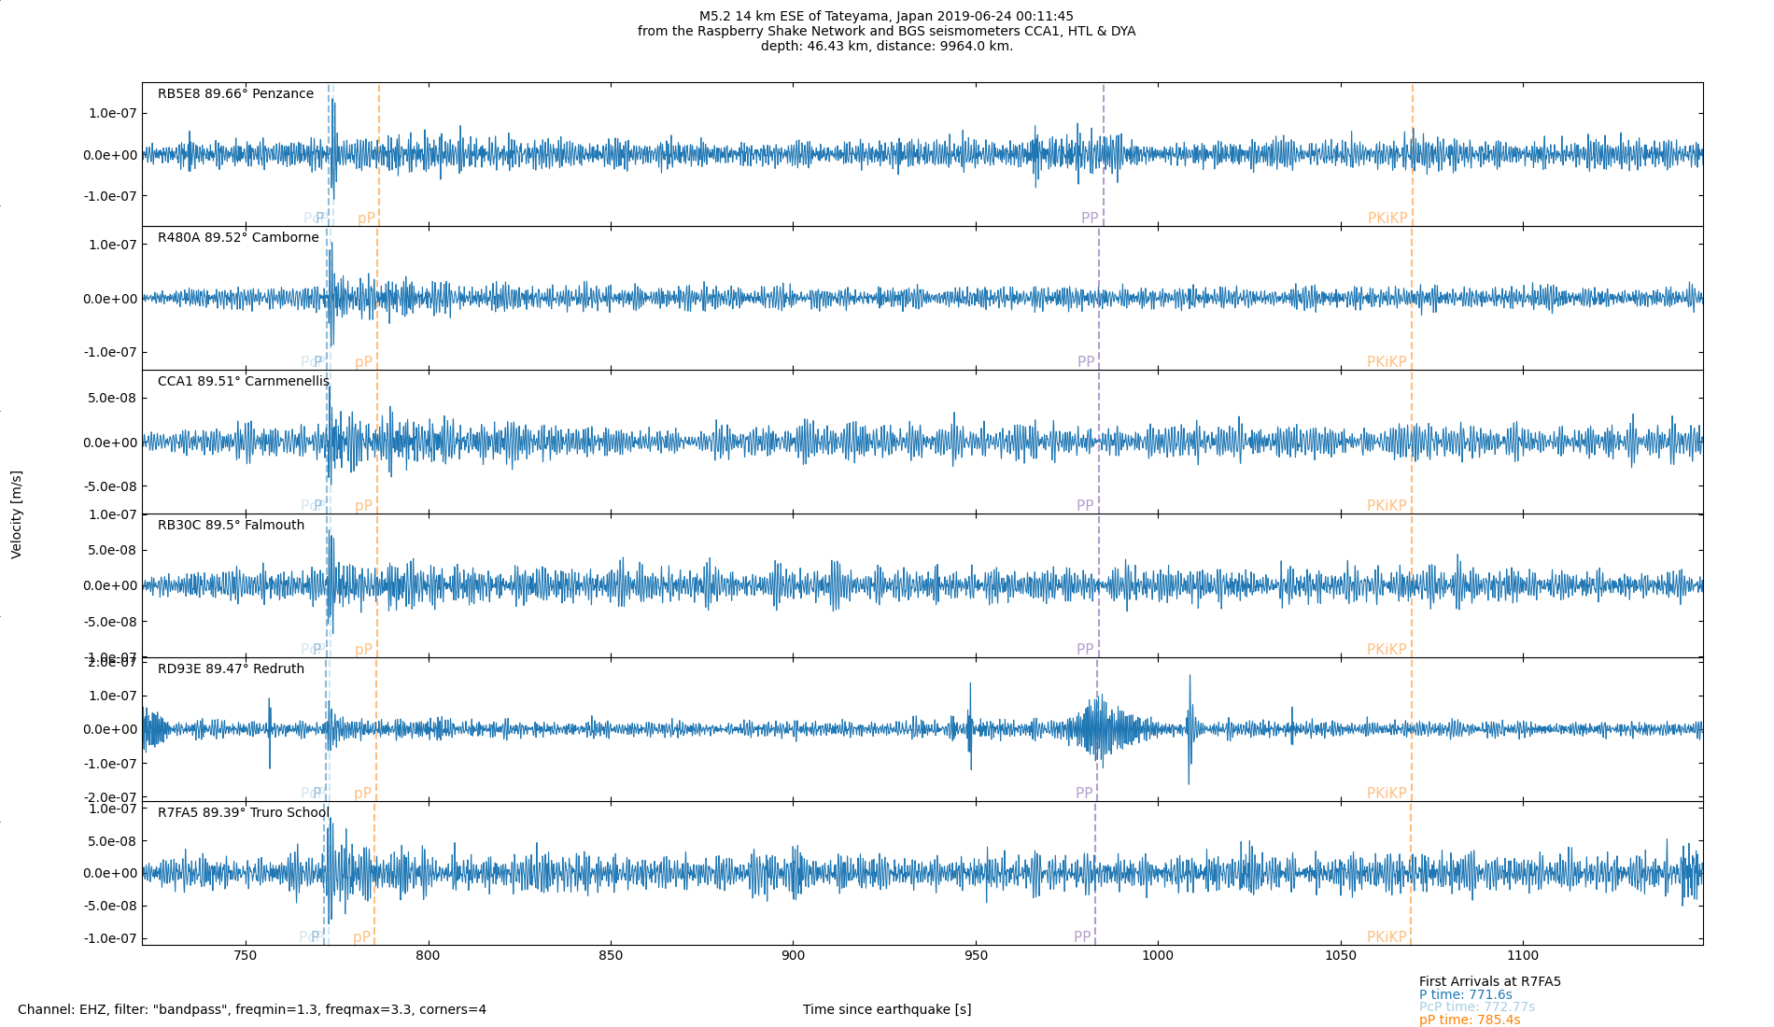This screenshot has width=1774, height=1027.
Task: Click the PP phase label in the Falmouth panel
Action: point(1085,650)
